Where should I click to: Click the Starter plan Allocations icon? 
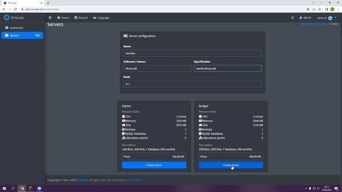[123, 138]
